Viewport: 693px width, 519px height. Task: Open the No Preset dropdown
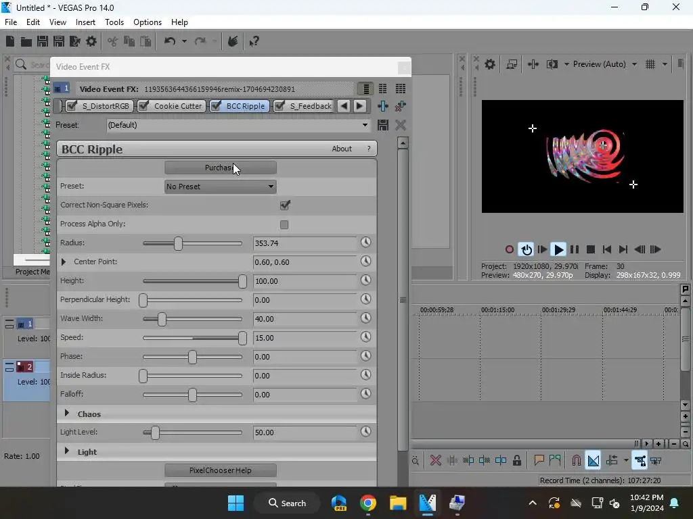[x=221, y=187]
